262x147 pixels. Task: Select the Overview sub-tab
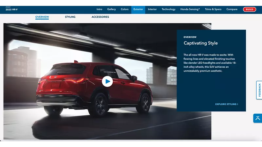pos(42,17)
